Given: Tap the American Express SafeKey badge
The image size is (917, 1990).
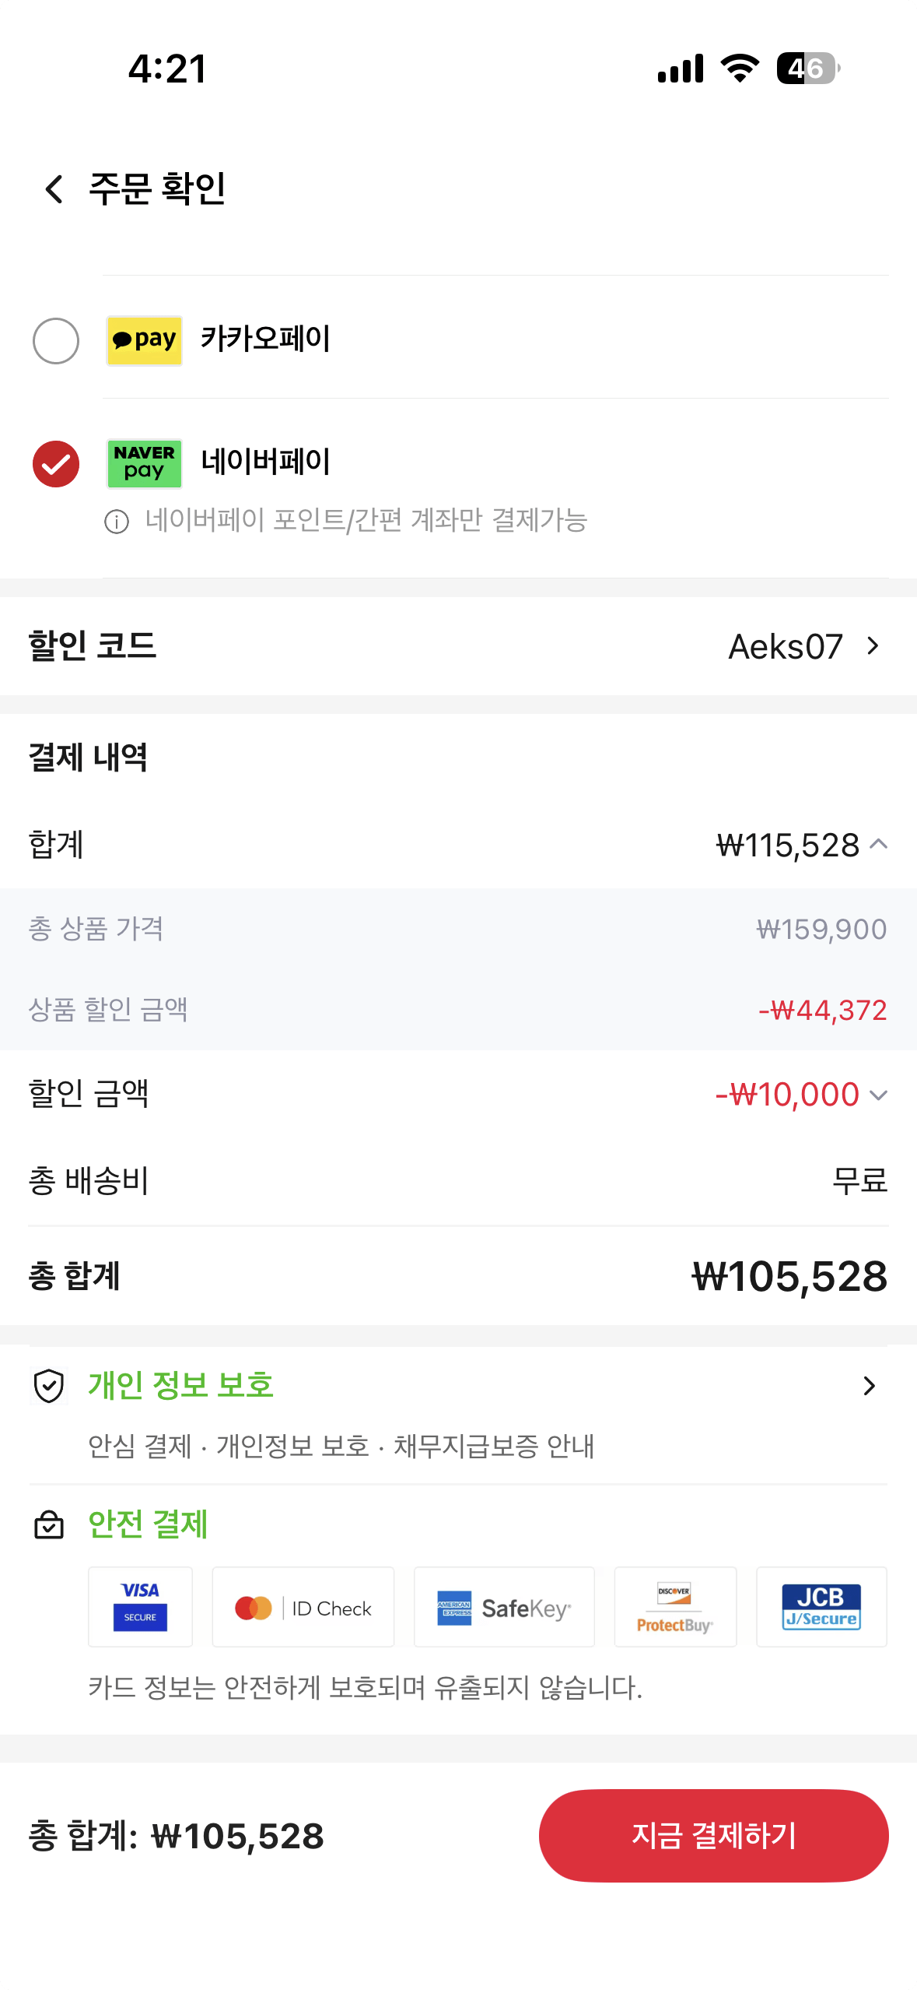Looking at the screenshot, I should (x=504, y=1606).
